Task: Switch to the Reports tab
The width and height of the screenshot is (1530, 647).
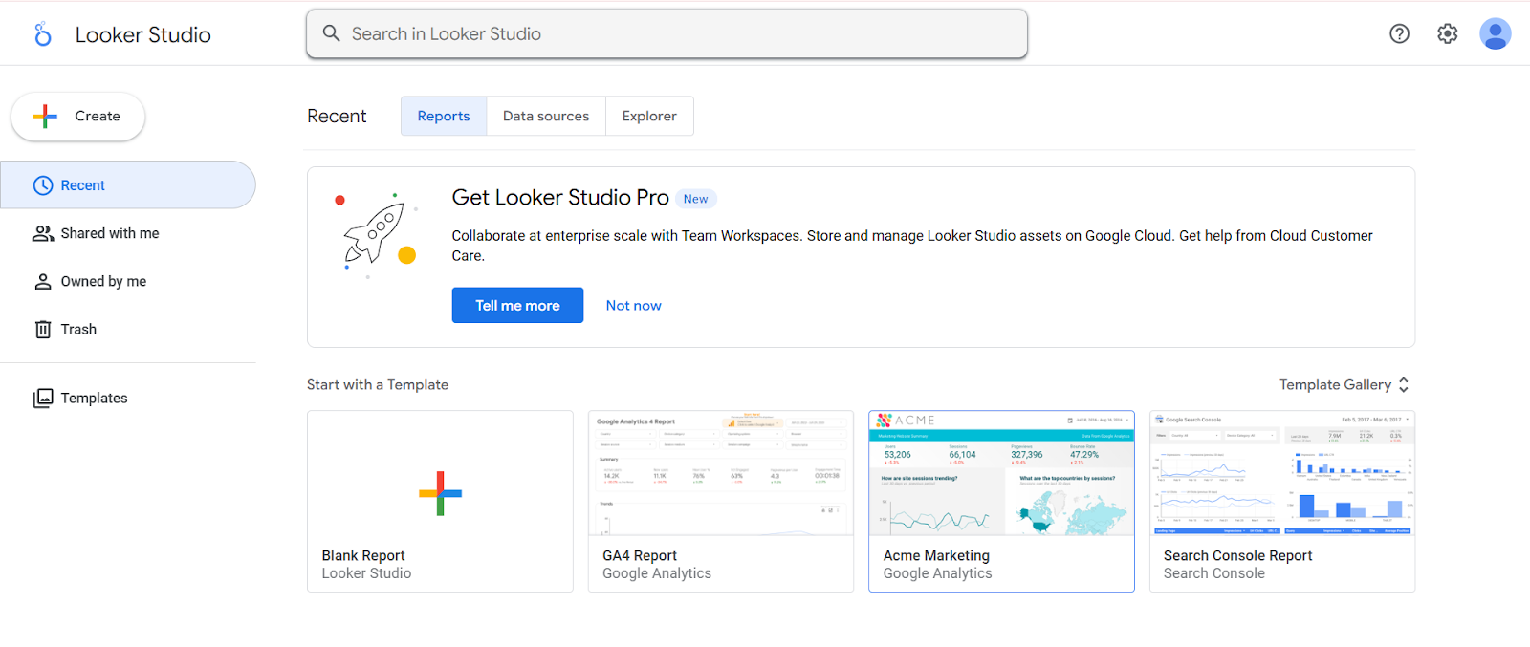Action: 444,116
